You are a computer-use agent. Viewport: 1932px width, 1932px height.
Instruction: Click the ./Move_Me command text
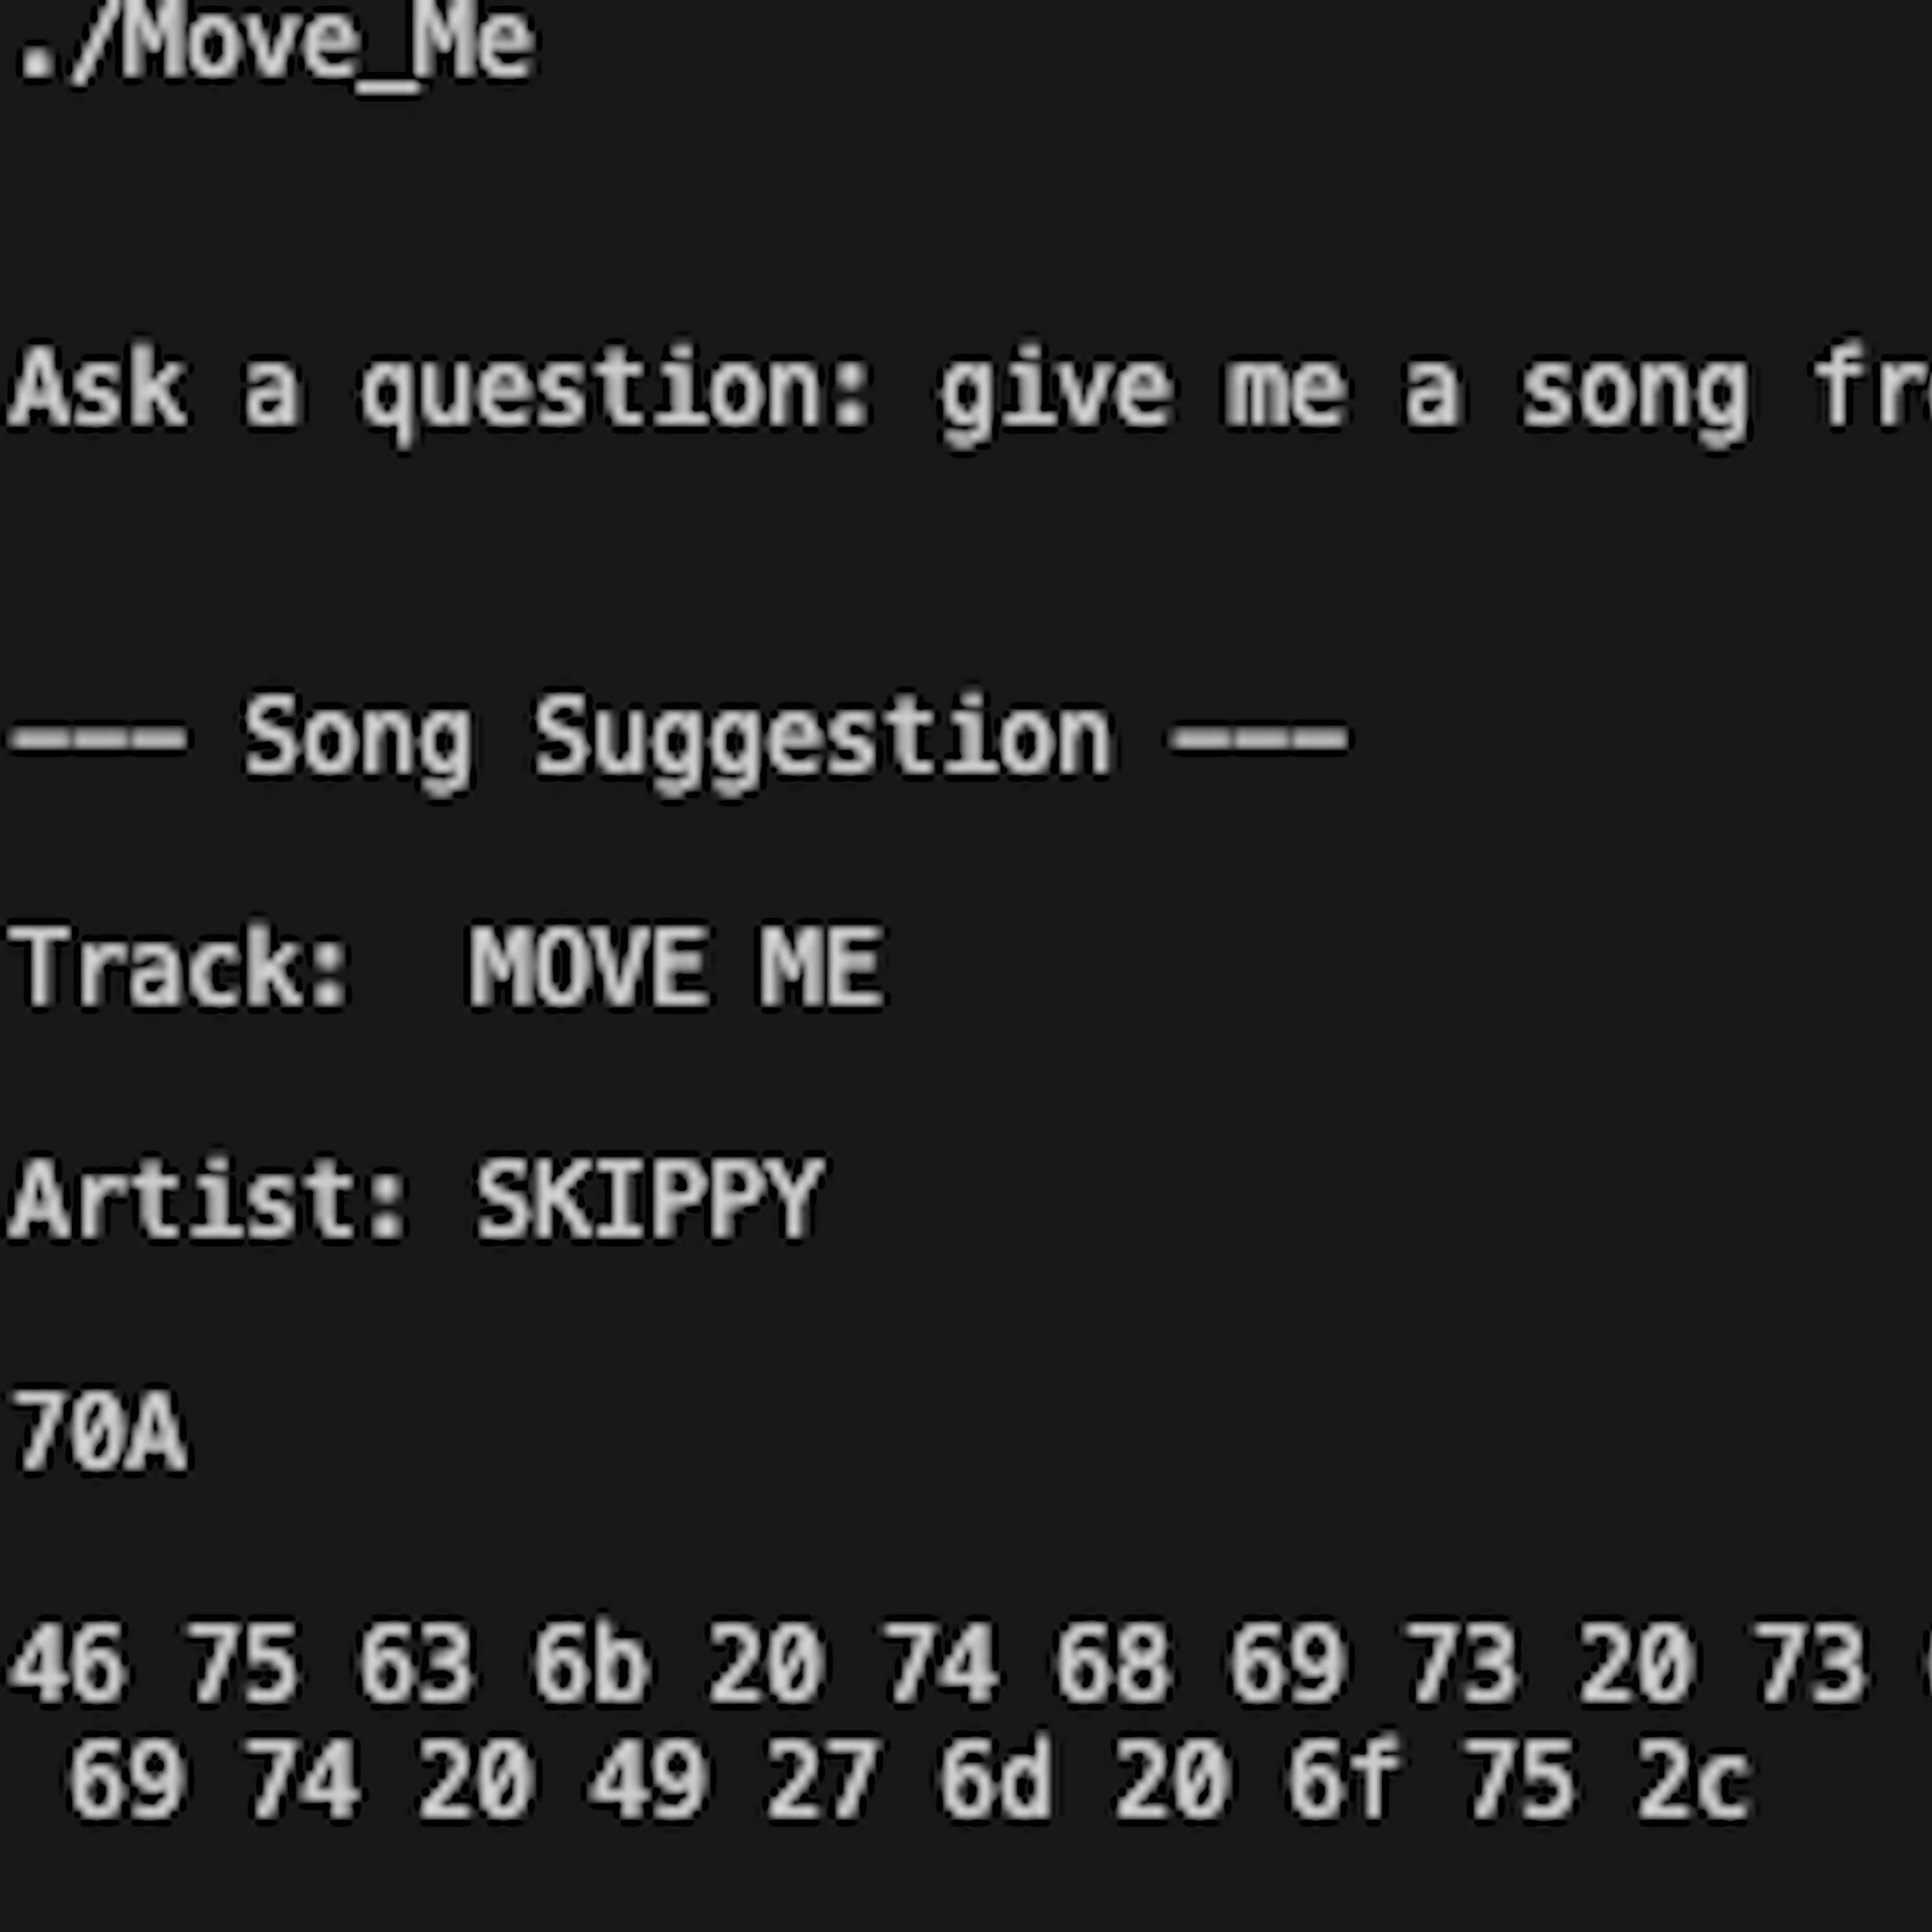(276, 45)
